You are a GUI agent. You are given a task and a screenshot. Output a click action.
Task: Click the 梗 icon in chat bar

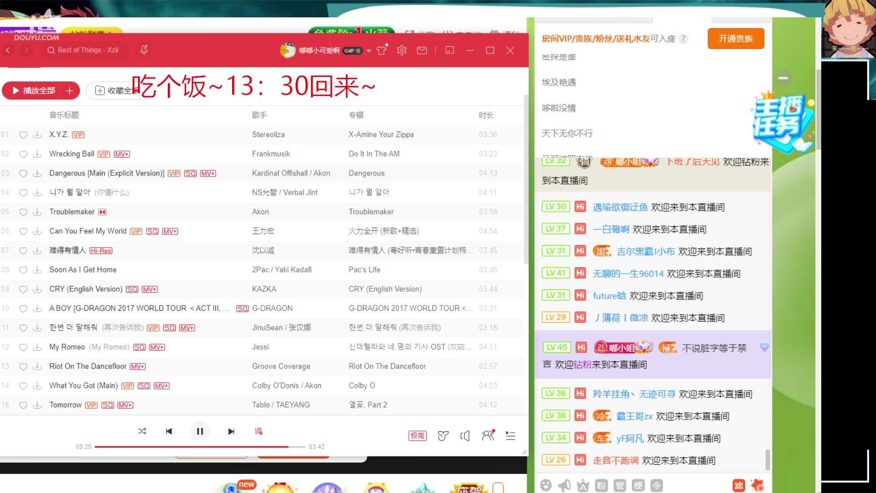tap(638, 485)
